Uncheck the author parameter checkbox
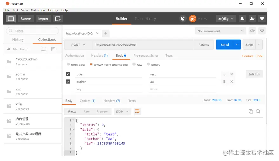 (68, 81)
